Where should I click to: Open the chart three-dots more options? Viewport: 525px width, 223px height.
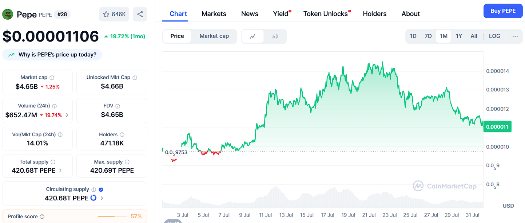point(515,36)
